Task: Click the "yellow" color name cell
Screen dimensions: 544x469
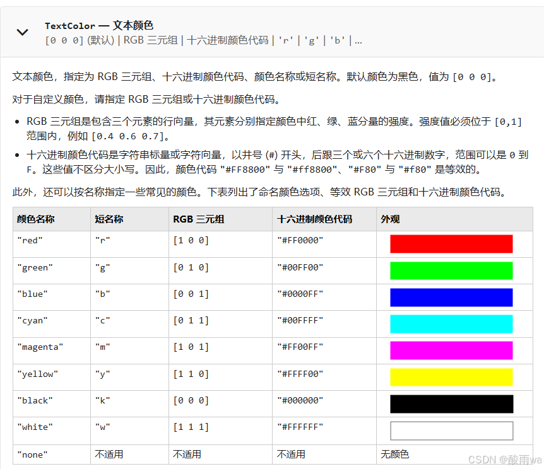Action: (52, 378)
